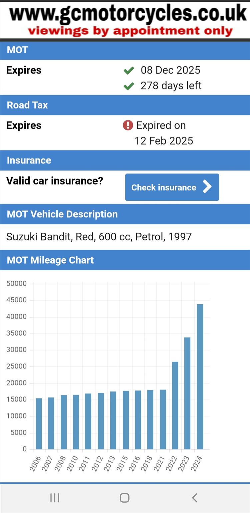Expand the MOT Vehicle Description header
250x513 pixels.
(x=125, y=214)
